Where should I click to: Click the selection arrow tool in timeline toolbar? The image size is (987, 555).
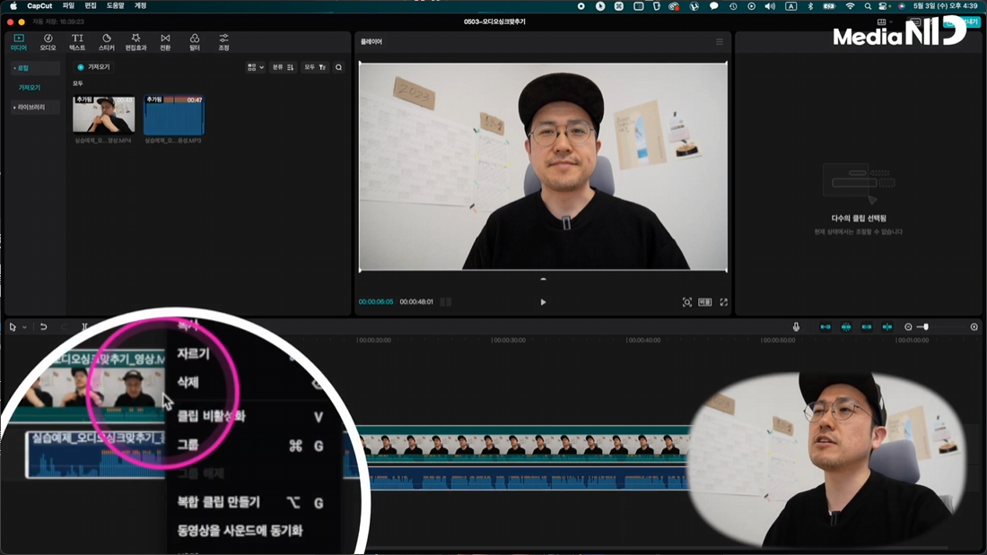[12, 327]
